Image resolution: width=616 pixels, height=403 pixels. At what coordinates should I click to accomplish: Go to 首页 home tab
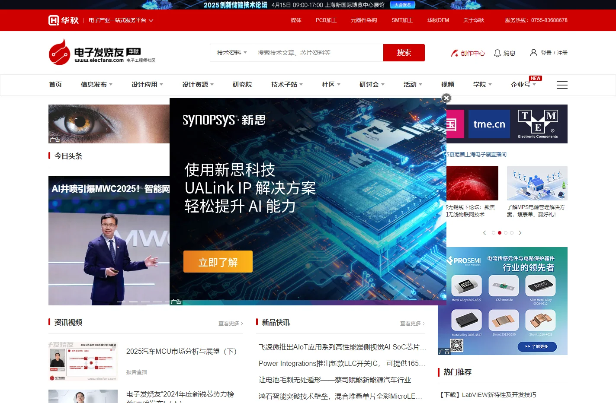(55, 85)
